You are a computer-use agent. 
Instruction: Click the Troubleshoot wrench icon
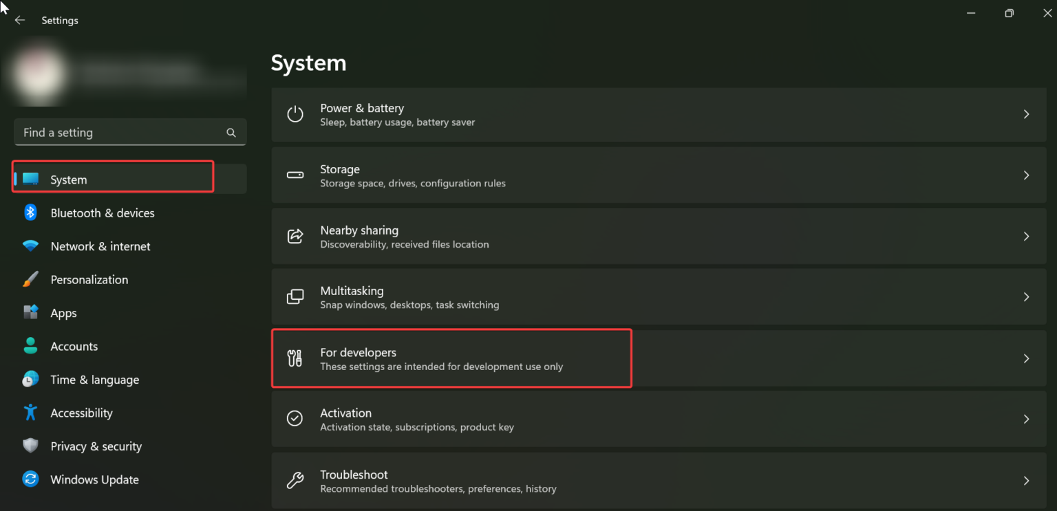[x=295, y=481]
